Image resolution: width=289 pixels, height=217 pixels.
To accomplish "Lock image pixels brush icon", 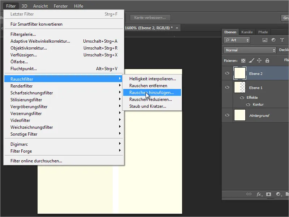I will [251, 60].
